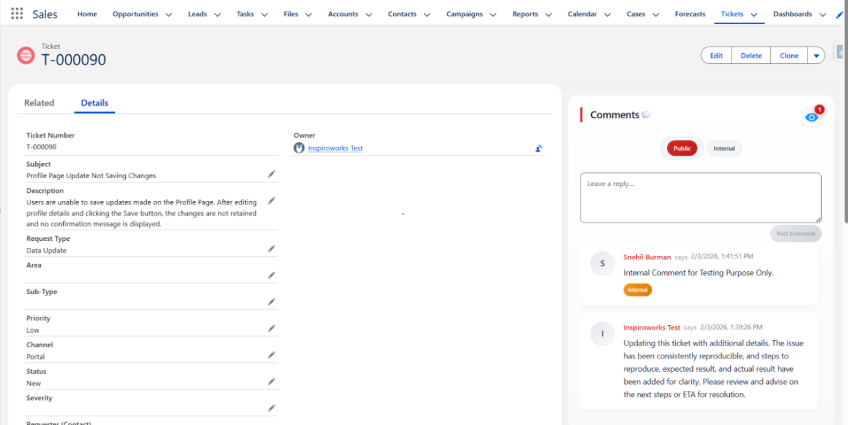Click the orange Internal badge on Snehil's comment
The image size is (848, 425).
637,290
